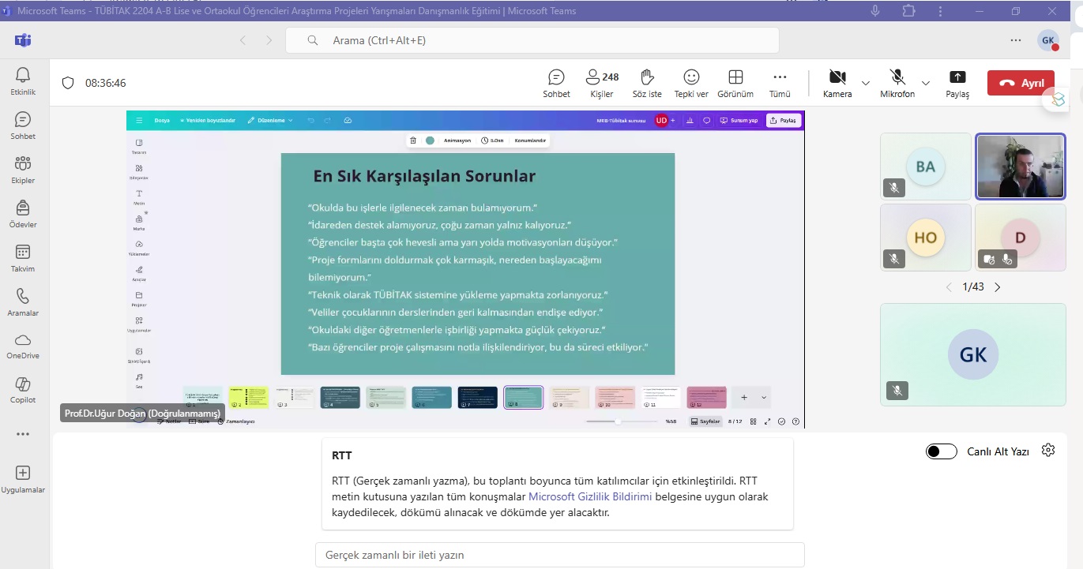The image size is (1083, 569).
Task: Open Copilot in the left sidebar
Action: (x=23, y=389)
